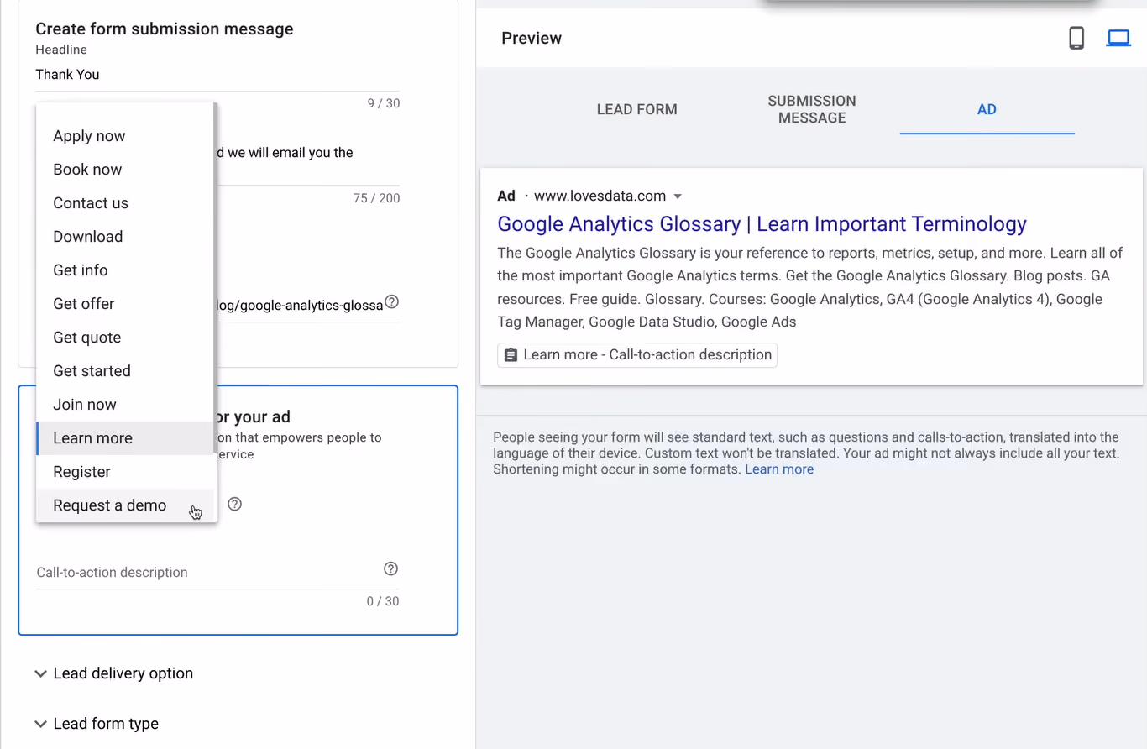Select 'Get started' in the dropdown list
Screen dimensions: 1147x749
coord(126,371)
